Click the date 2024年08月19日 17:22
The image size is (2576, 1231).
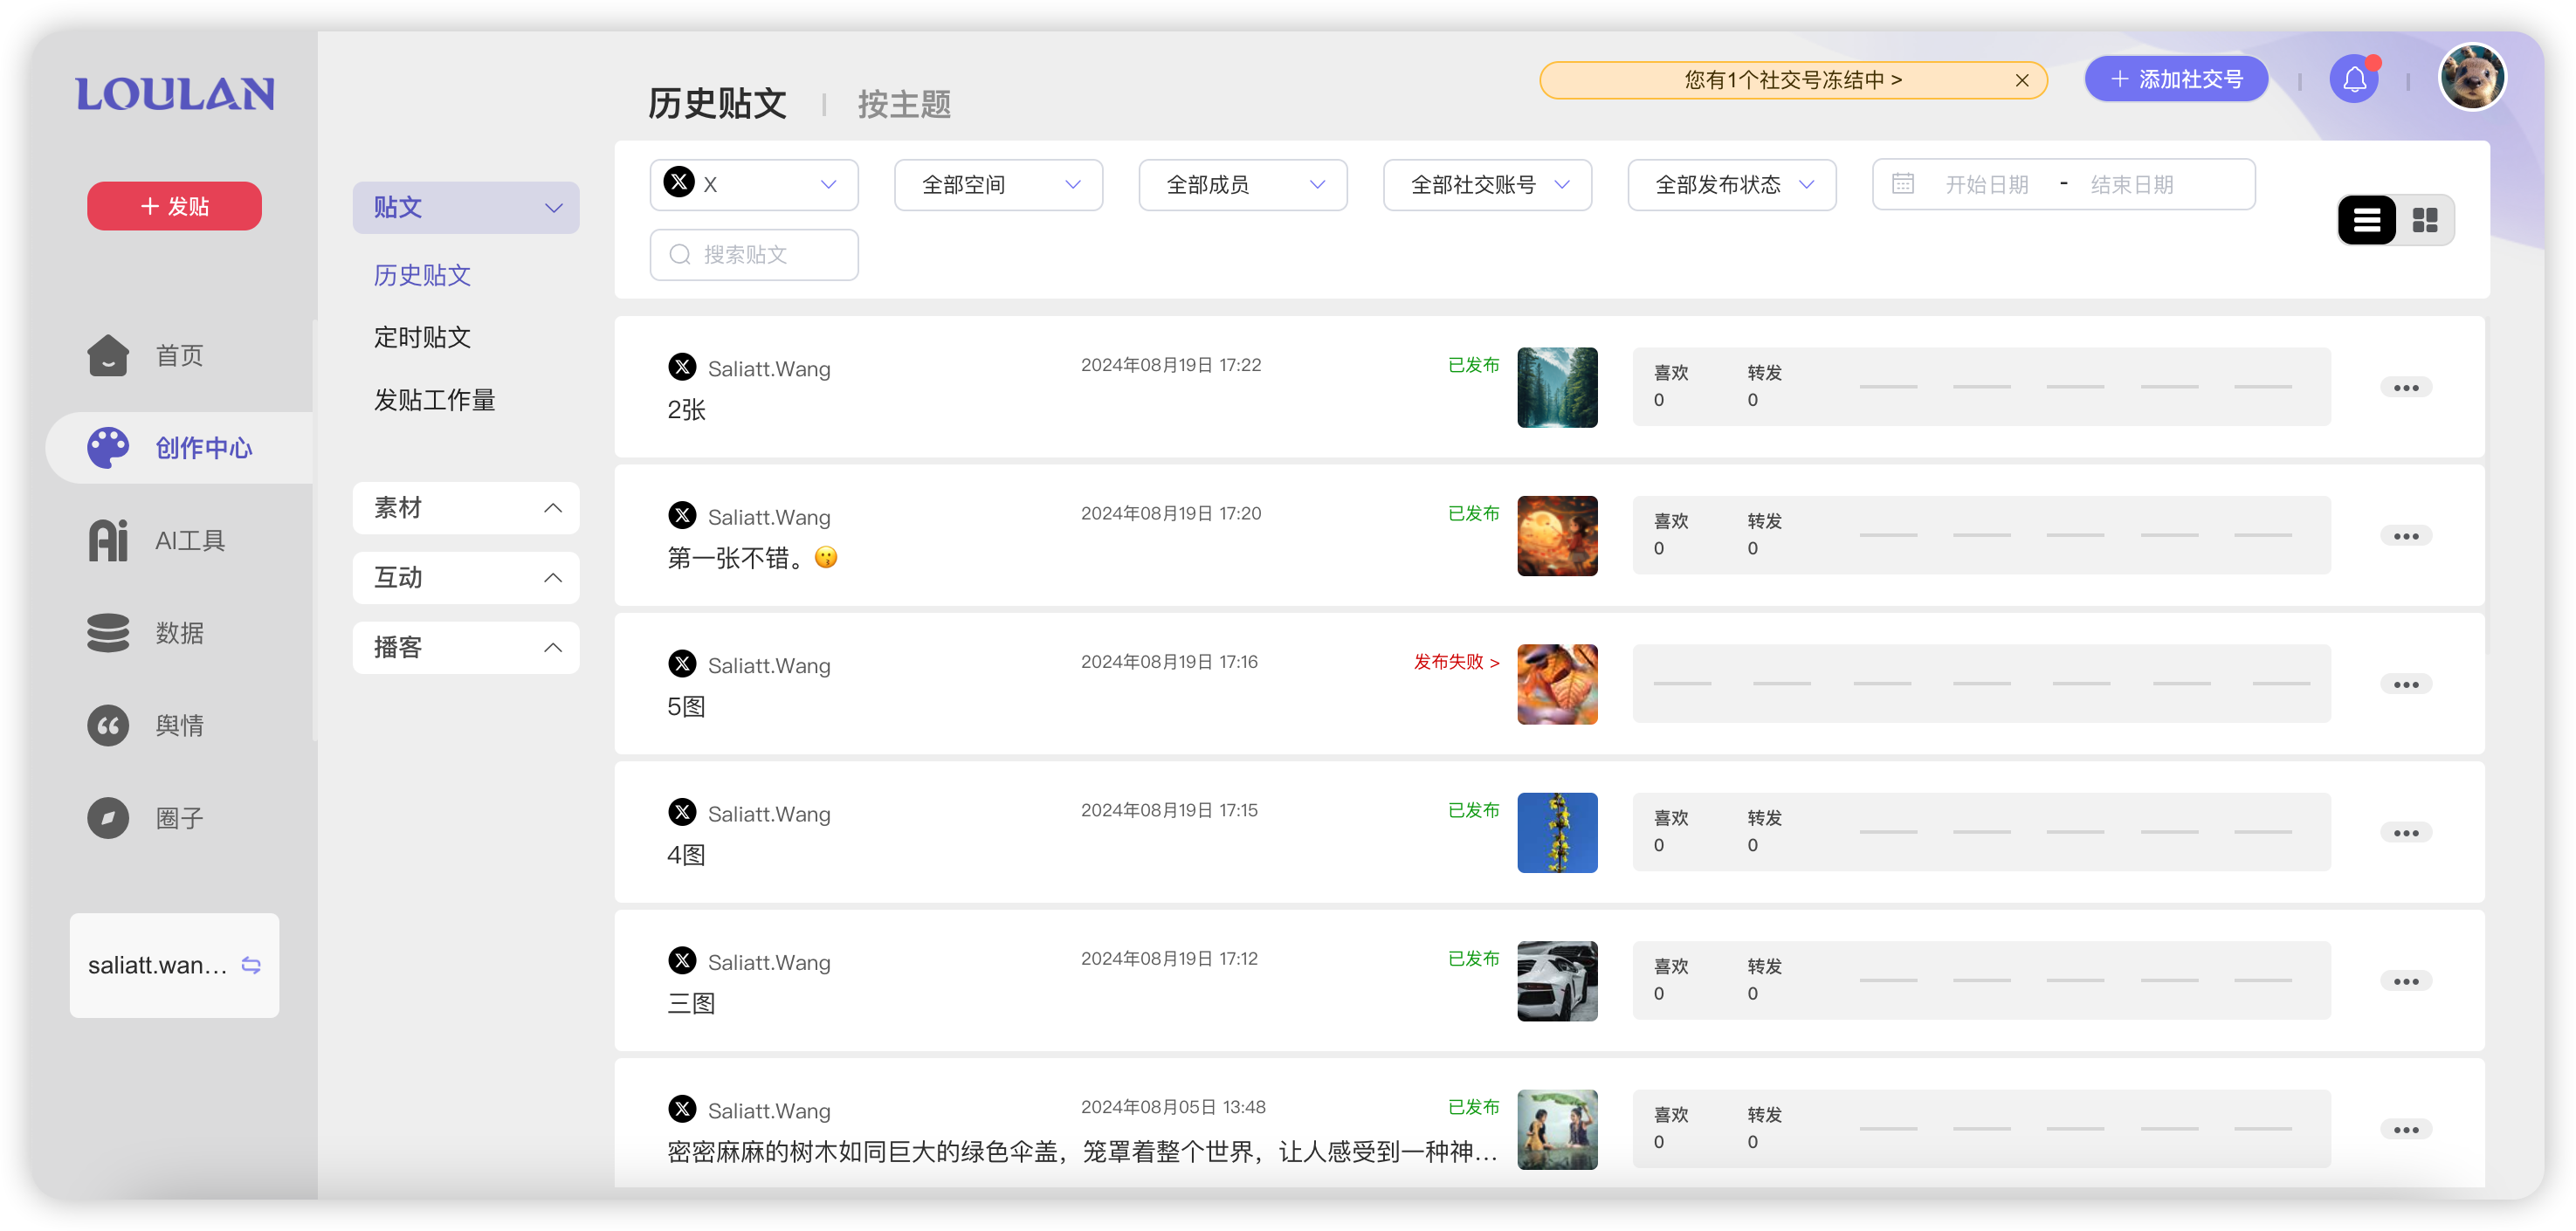pos(1170,365)
